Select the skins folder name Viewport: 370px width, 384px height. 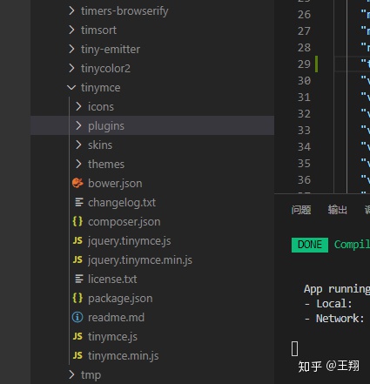coord(100,145)
